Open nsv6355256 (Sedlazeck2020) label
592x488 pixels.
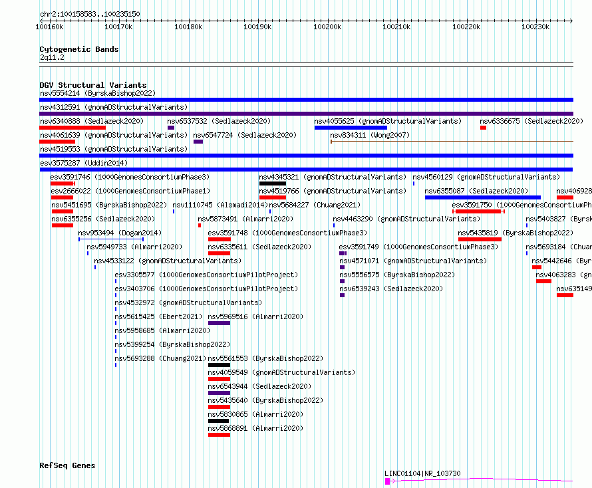[103, 219]
